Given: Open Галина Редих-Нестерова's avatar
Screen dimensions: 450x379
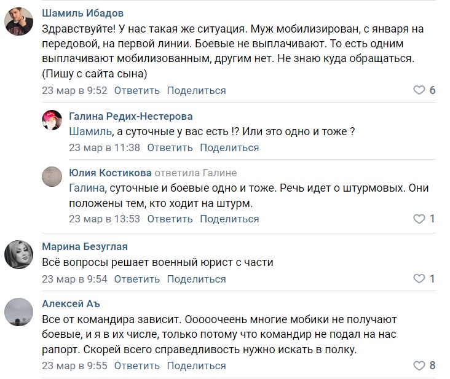Looking at the screenshot, I should (x=53, y=120).
